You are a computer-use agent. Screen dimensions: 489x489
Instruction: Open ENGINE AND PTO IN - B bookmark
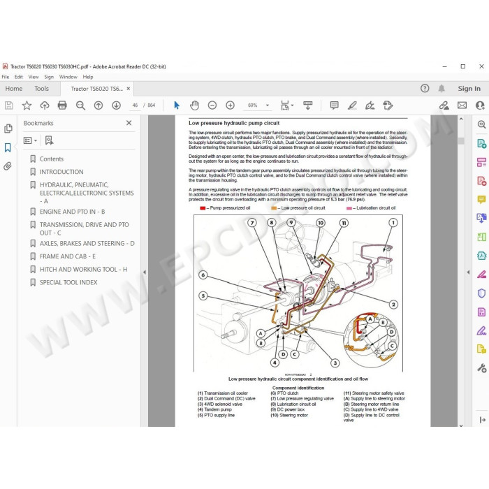coord(72,212)
